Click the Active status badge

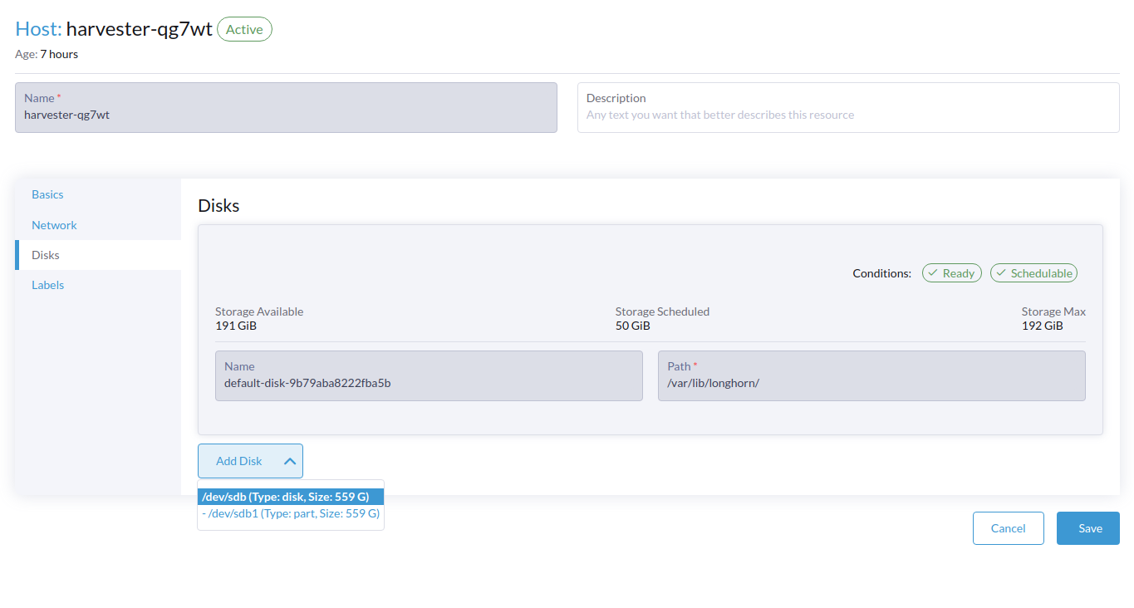pos(243,28)
